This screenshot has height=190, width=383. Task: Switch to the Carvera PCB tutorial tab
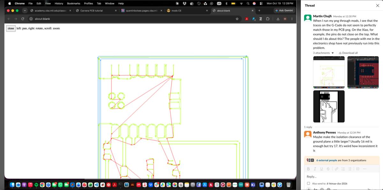(x=96, y=11)
